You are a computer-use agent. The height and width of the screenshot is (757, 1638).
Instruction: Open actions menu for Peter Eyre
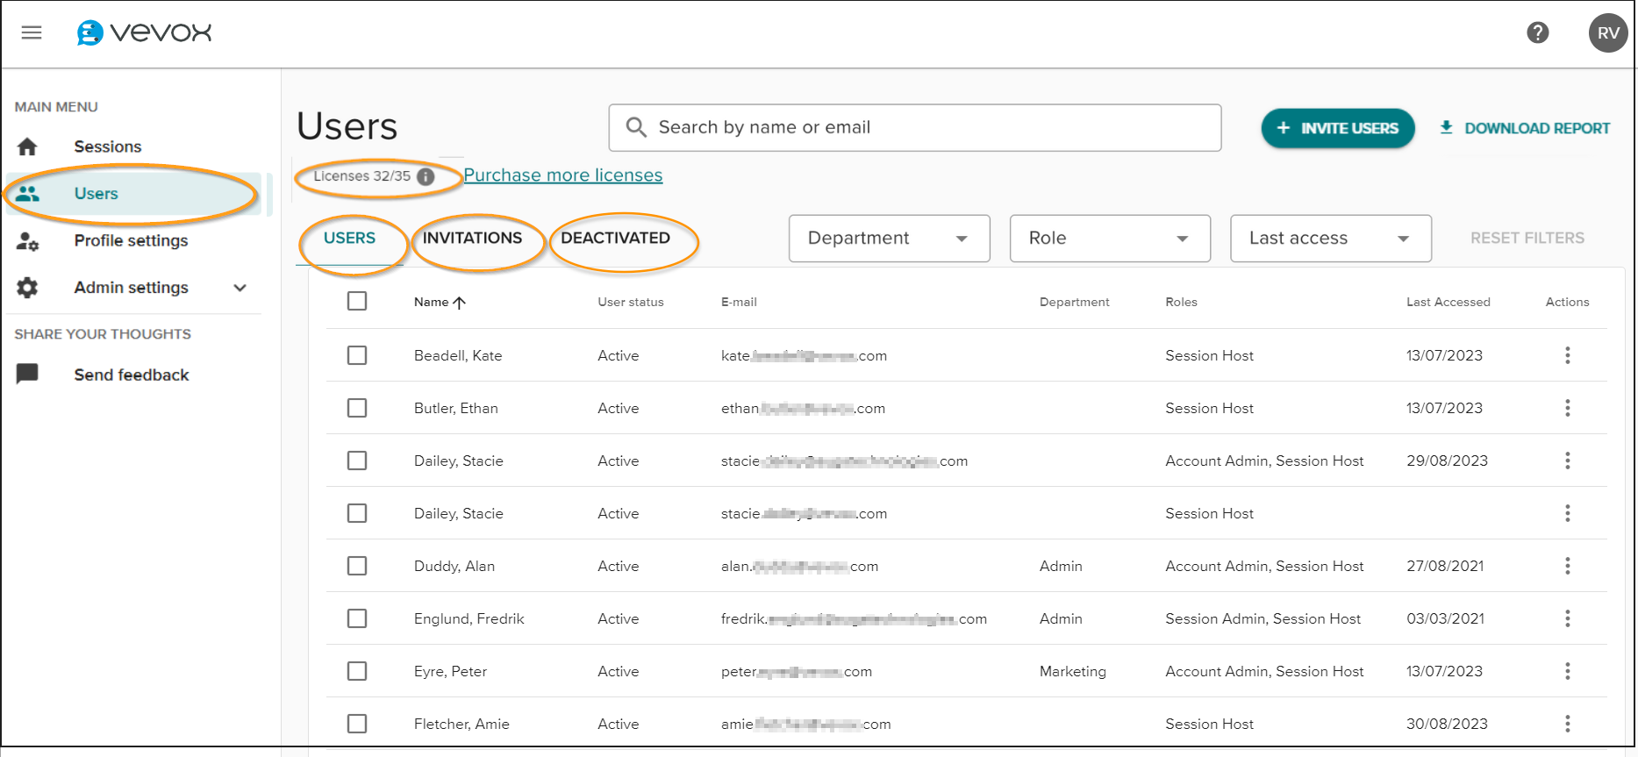[1567, 671]
